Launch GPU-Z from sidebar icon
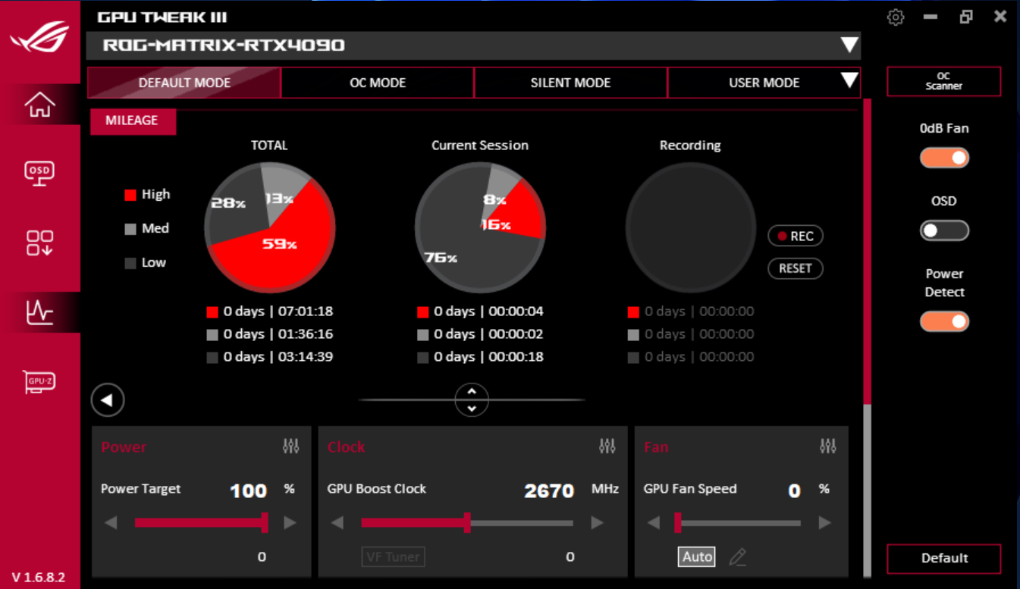Screen dimensions: 1020x589 coord(40,382)
